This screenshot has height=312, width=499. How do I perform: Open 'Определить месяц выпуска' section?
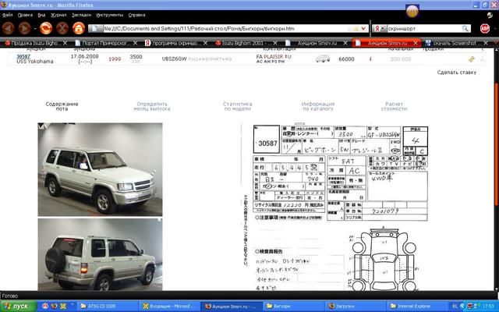(x=152, y=106)
